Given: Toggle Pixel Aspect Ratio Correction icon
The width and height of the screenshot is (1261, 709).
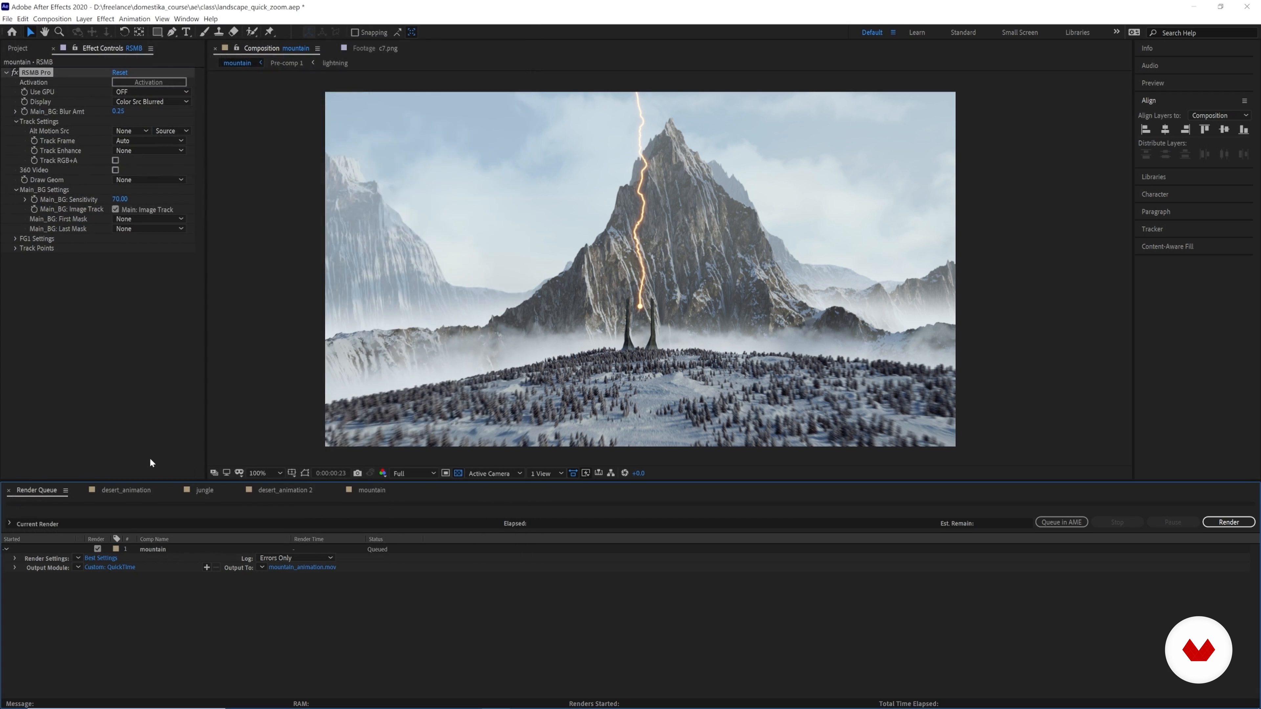Looking at the screenshot, I should point(573,473).
